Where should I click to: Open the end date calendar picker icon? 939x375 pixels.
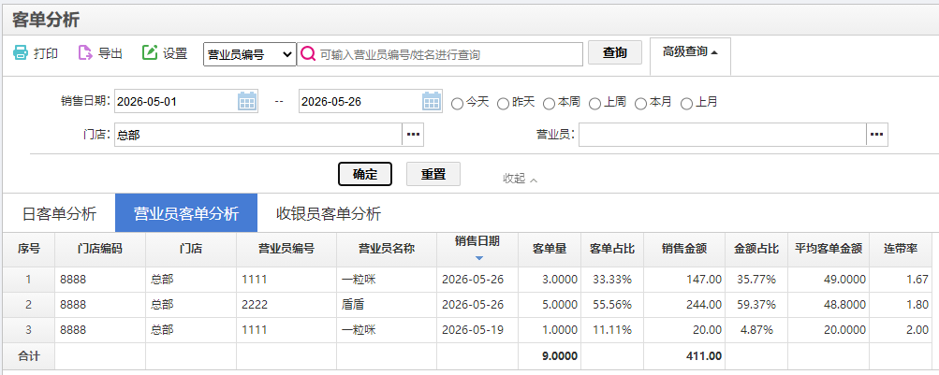coord(432,101)
